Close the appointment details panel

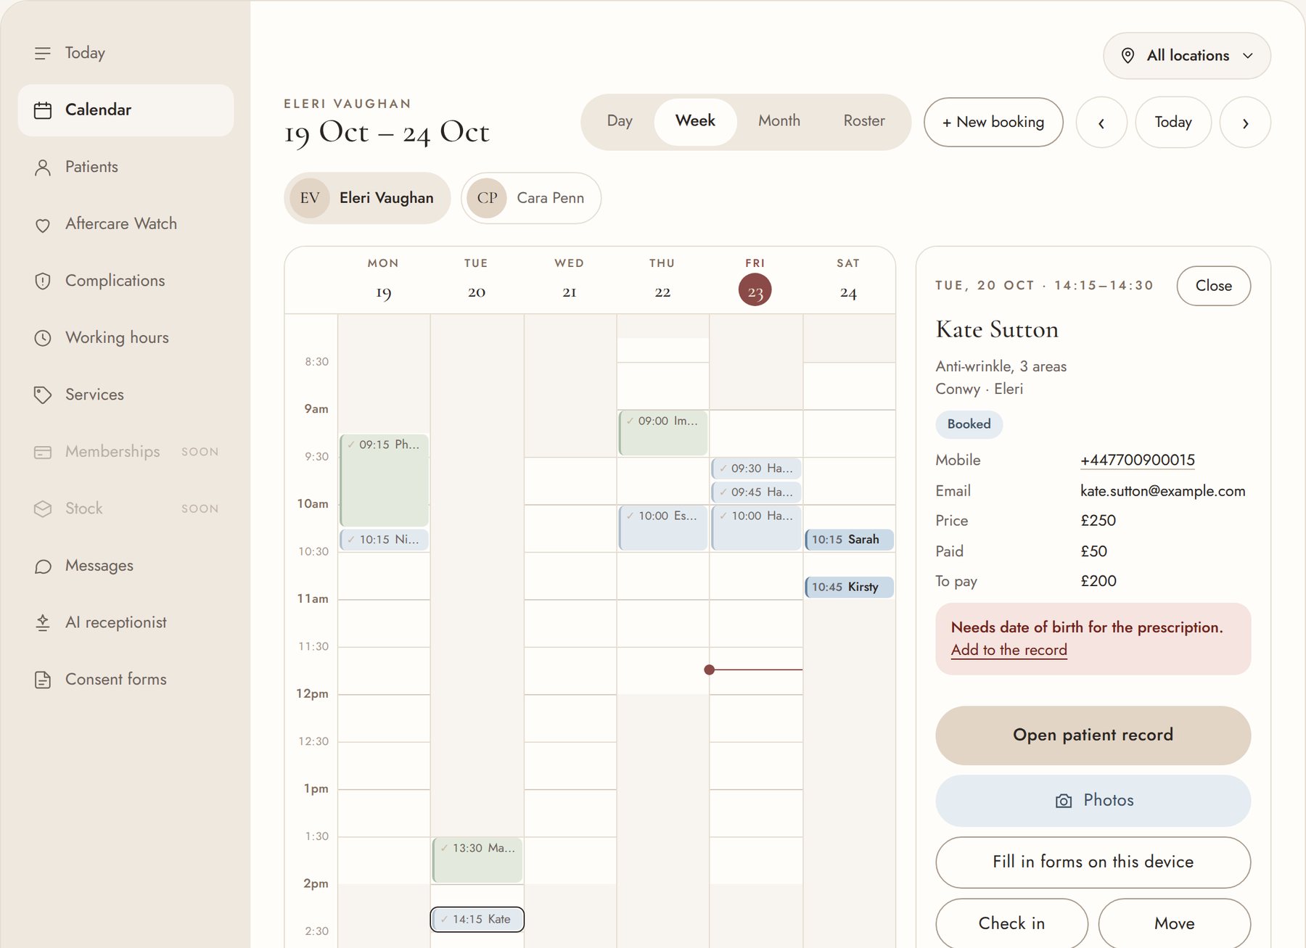[1213, 286]
